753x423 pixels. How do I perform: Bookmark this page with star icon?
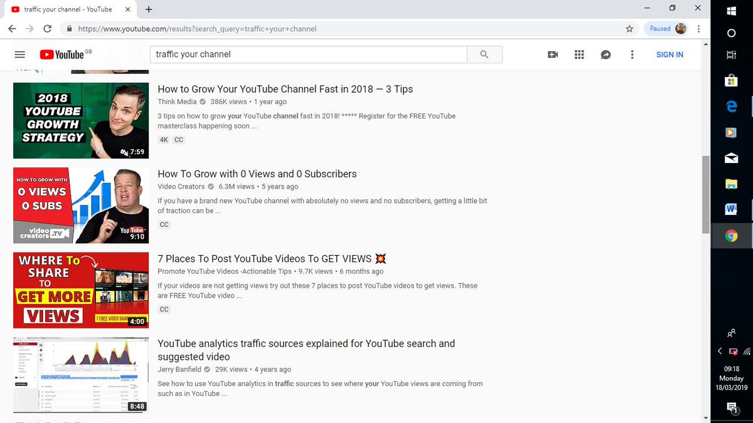[x=629, y=29]
